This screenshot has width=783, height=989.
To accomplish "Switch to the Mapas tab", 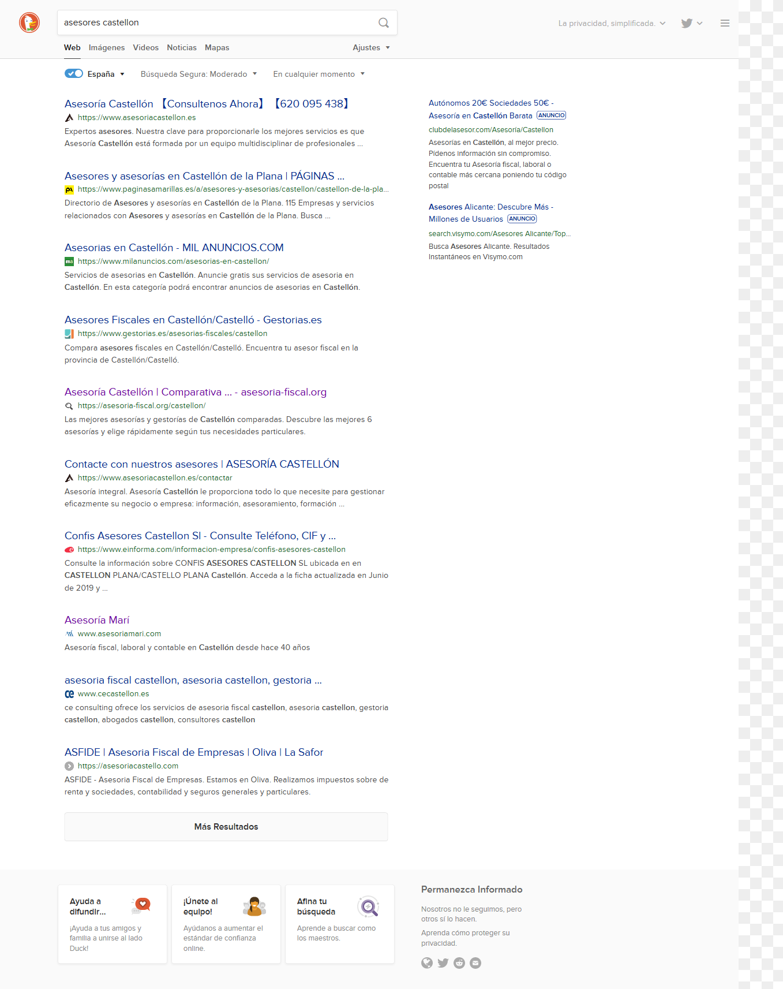I will pyautogui.click(x=217, y=47).
